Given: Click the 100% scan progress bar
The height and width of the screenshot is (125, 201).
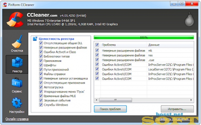Looking at the screenshot, I should (x=144, y=38).
